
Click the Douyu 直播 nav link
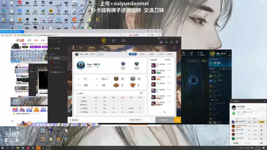coord(36,40)
